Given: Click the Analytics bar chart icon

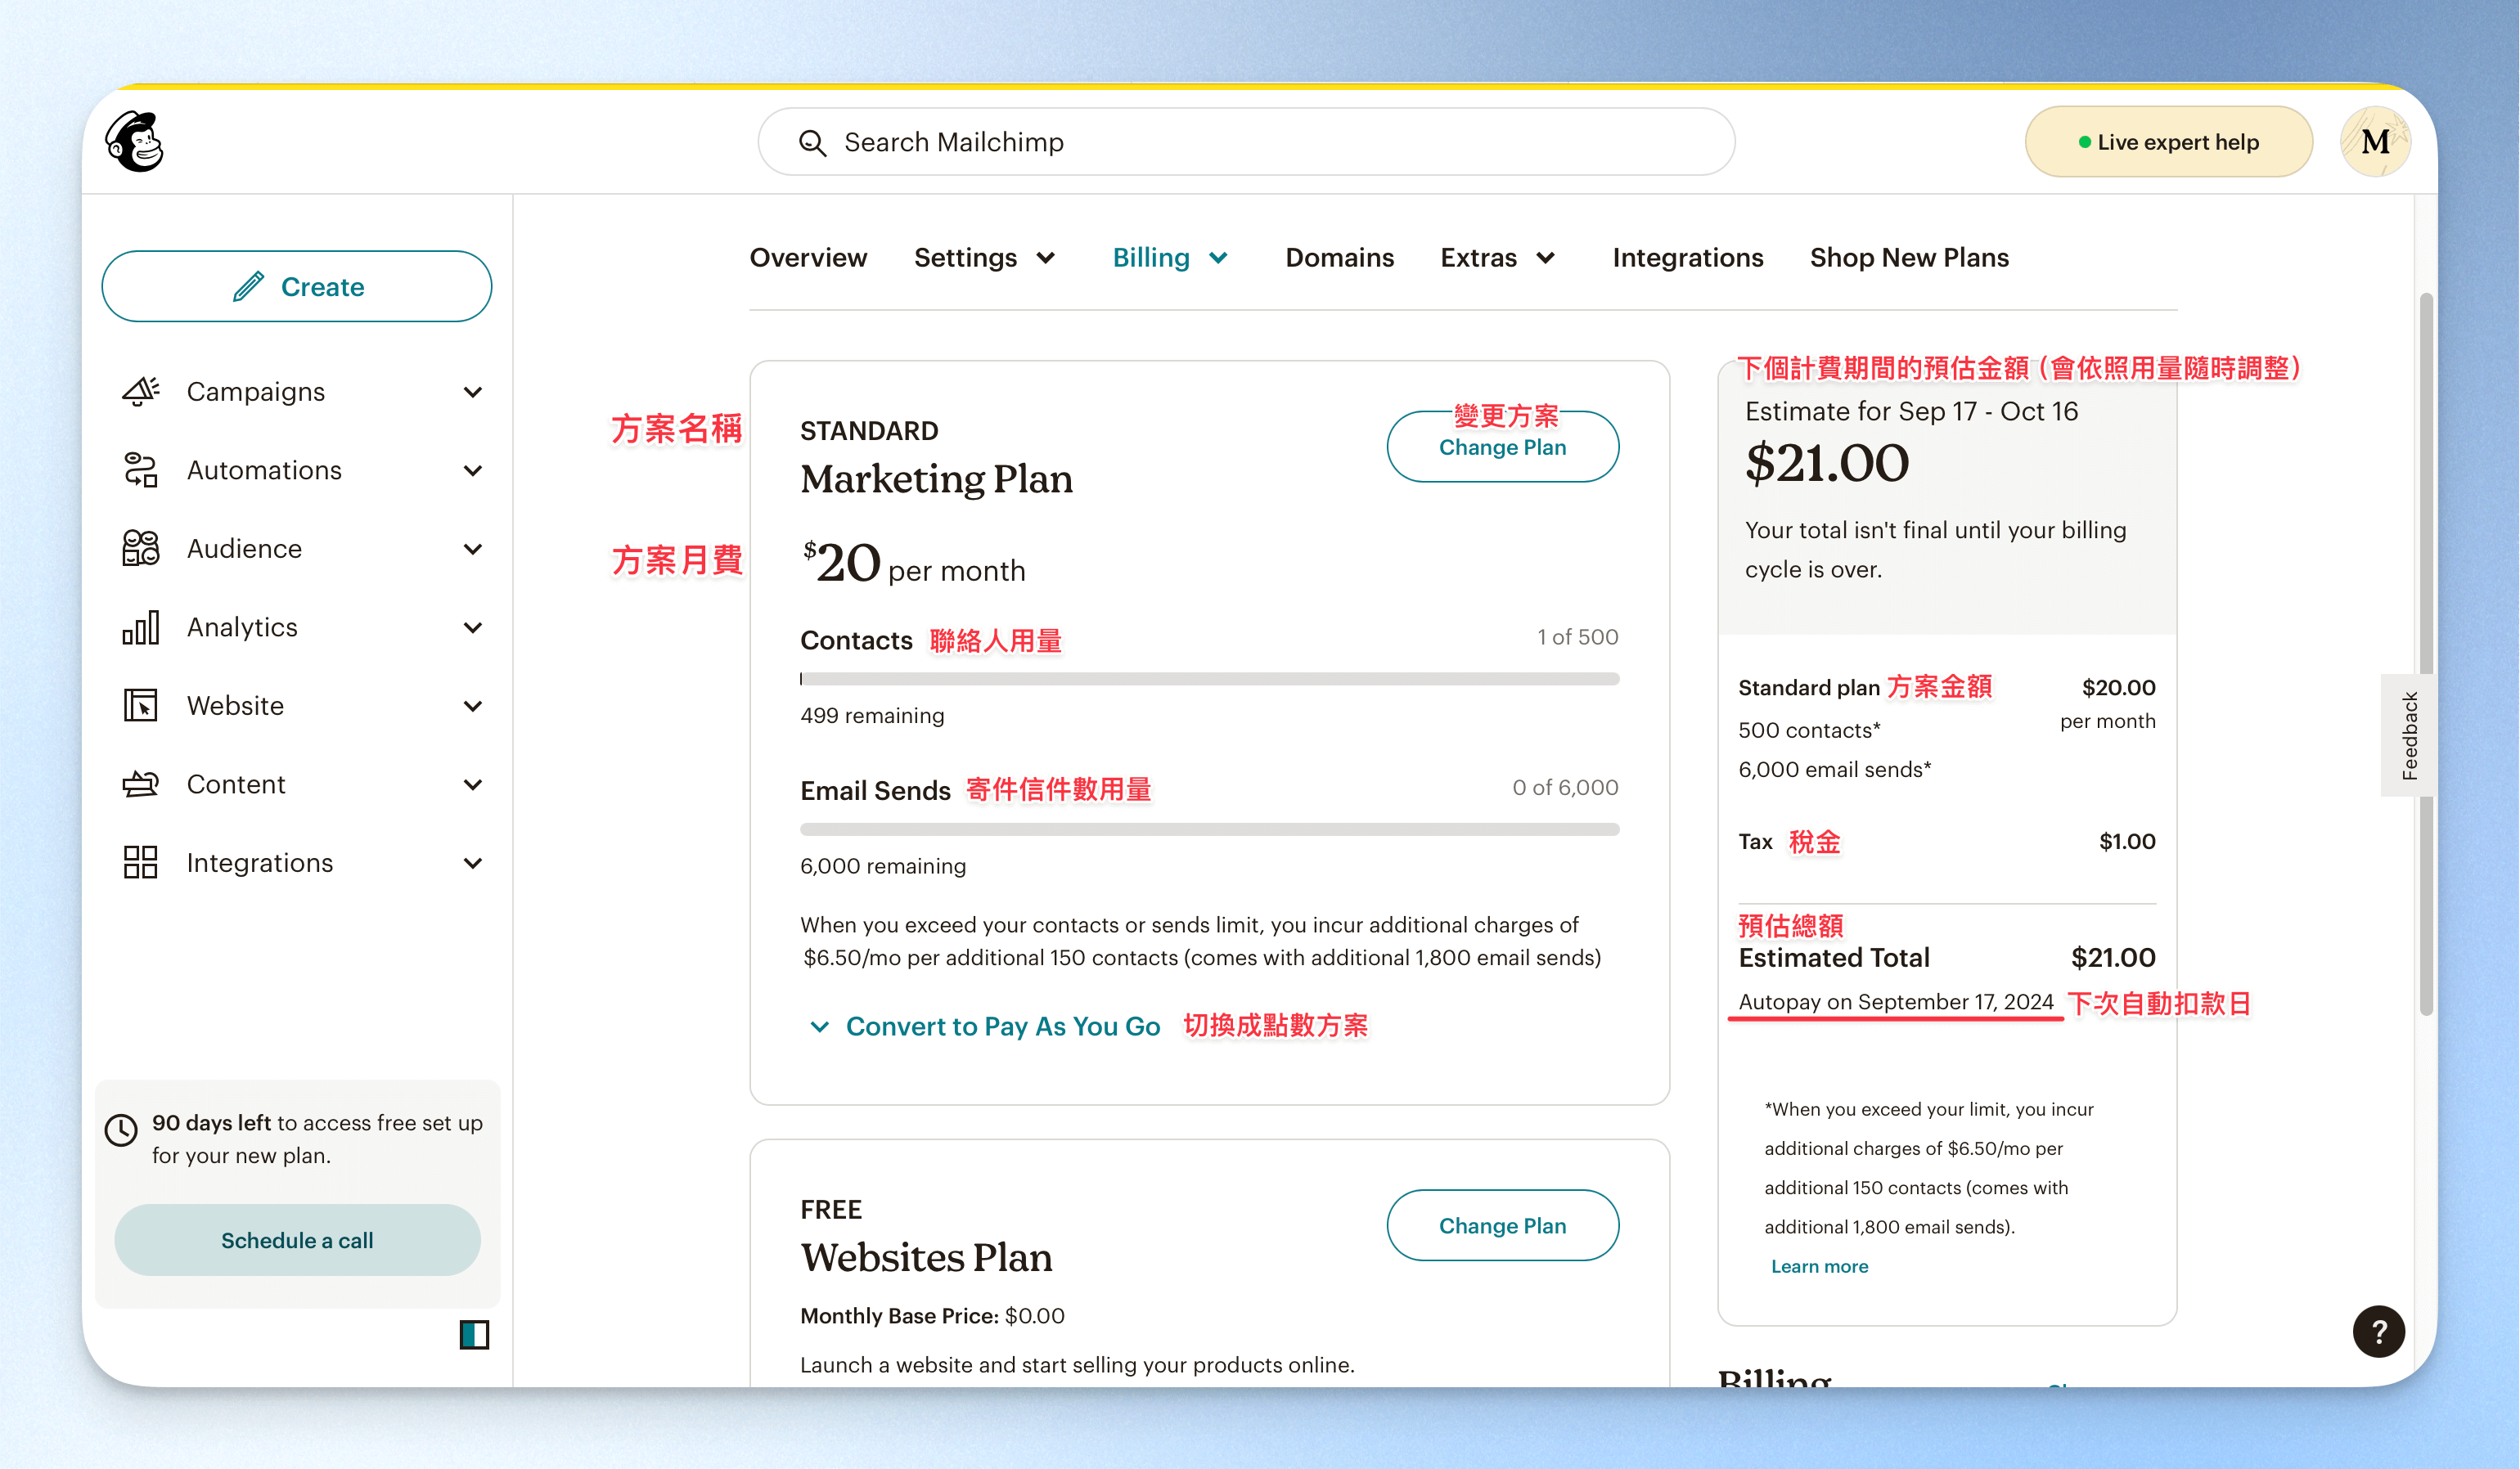Looking at the screenshot, I should click(x=140, y=627).
